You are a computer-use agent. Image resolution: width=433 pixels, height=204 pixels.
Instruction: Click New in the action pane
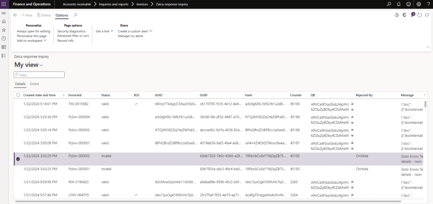(27, 15)
